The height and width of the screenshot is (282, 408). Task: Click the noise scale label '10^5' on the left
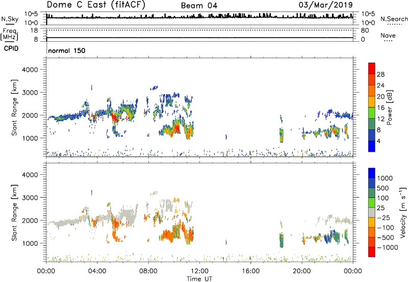click(31, 14)
